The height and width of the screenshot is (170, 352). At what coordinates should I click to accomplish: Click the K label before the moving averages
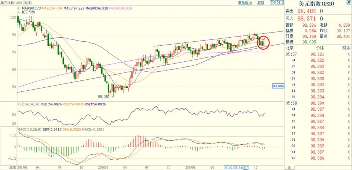(19, 7)
